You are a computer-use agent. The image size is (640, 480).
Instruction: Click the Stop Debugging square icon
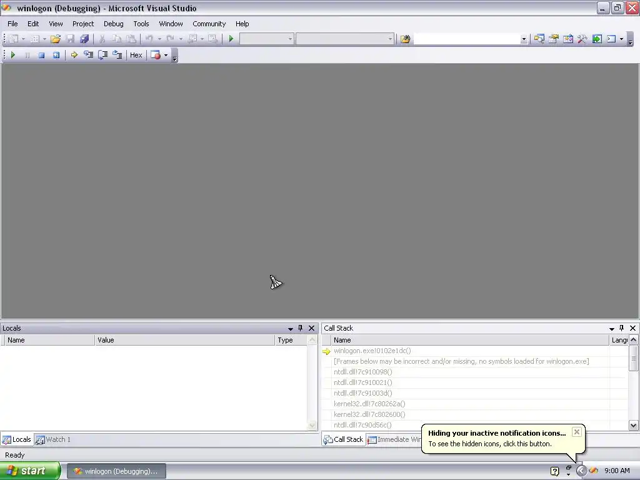click(41, 55)
